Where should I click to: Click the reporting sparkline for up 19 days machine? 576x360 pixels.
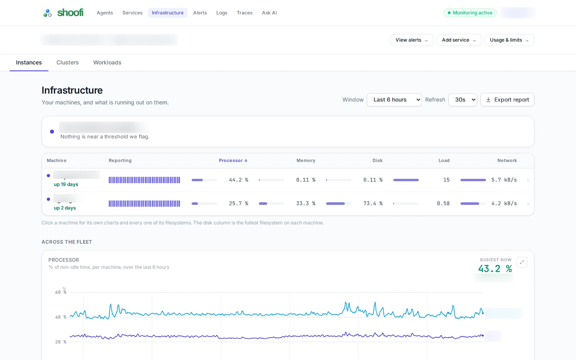144,180
